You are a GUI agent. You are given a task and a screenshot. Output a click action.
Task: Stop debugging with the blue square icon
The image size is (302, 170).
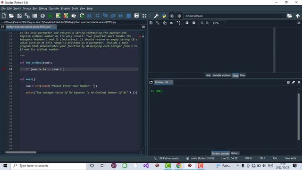pyautogui.click(x=128, y=16)
